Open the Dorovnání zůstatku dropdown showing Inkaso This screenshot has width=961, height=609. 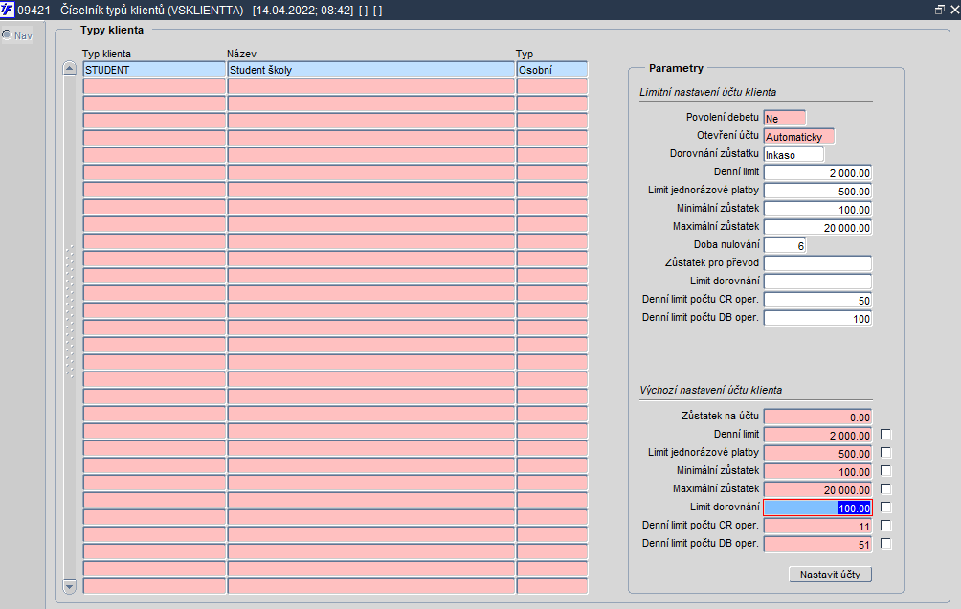[x=793, y=154]
